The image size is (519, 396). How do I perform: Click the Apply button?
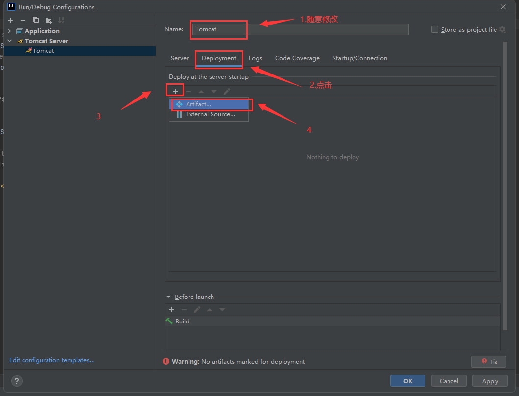(x=490, y=381)
